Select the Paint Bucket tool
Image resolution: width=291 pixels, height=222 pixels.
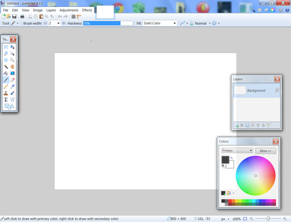tap(6, 73)
